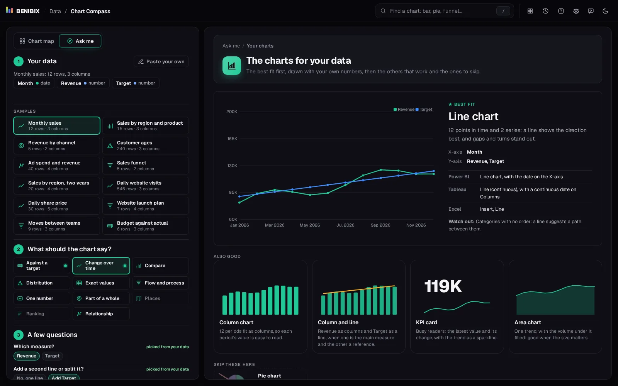This screenshot has height=386, width=618.
Task: Open the grid view icon in top bar
Action: [530, 11]
